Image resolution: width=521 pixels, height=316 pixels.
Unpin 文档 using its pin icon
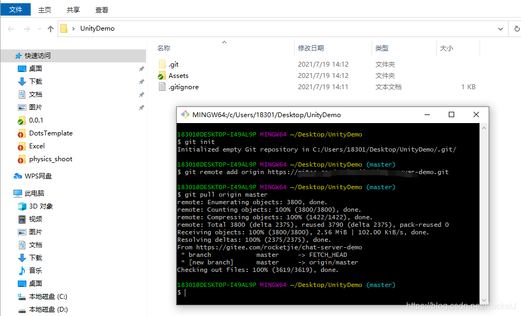coord(142,95)
